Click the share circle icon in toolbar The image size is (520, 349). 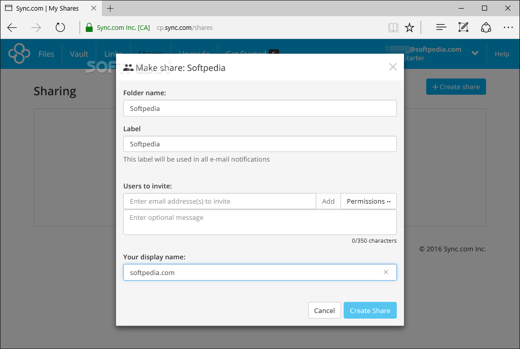pyautogui.click(x=486, y=27)
